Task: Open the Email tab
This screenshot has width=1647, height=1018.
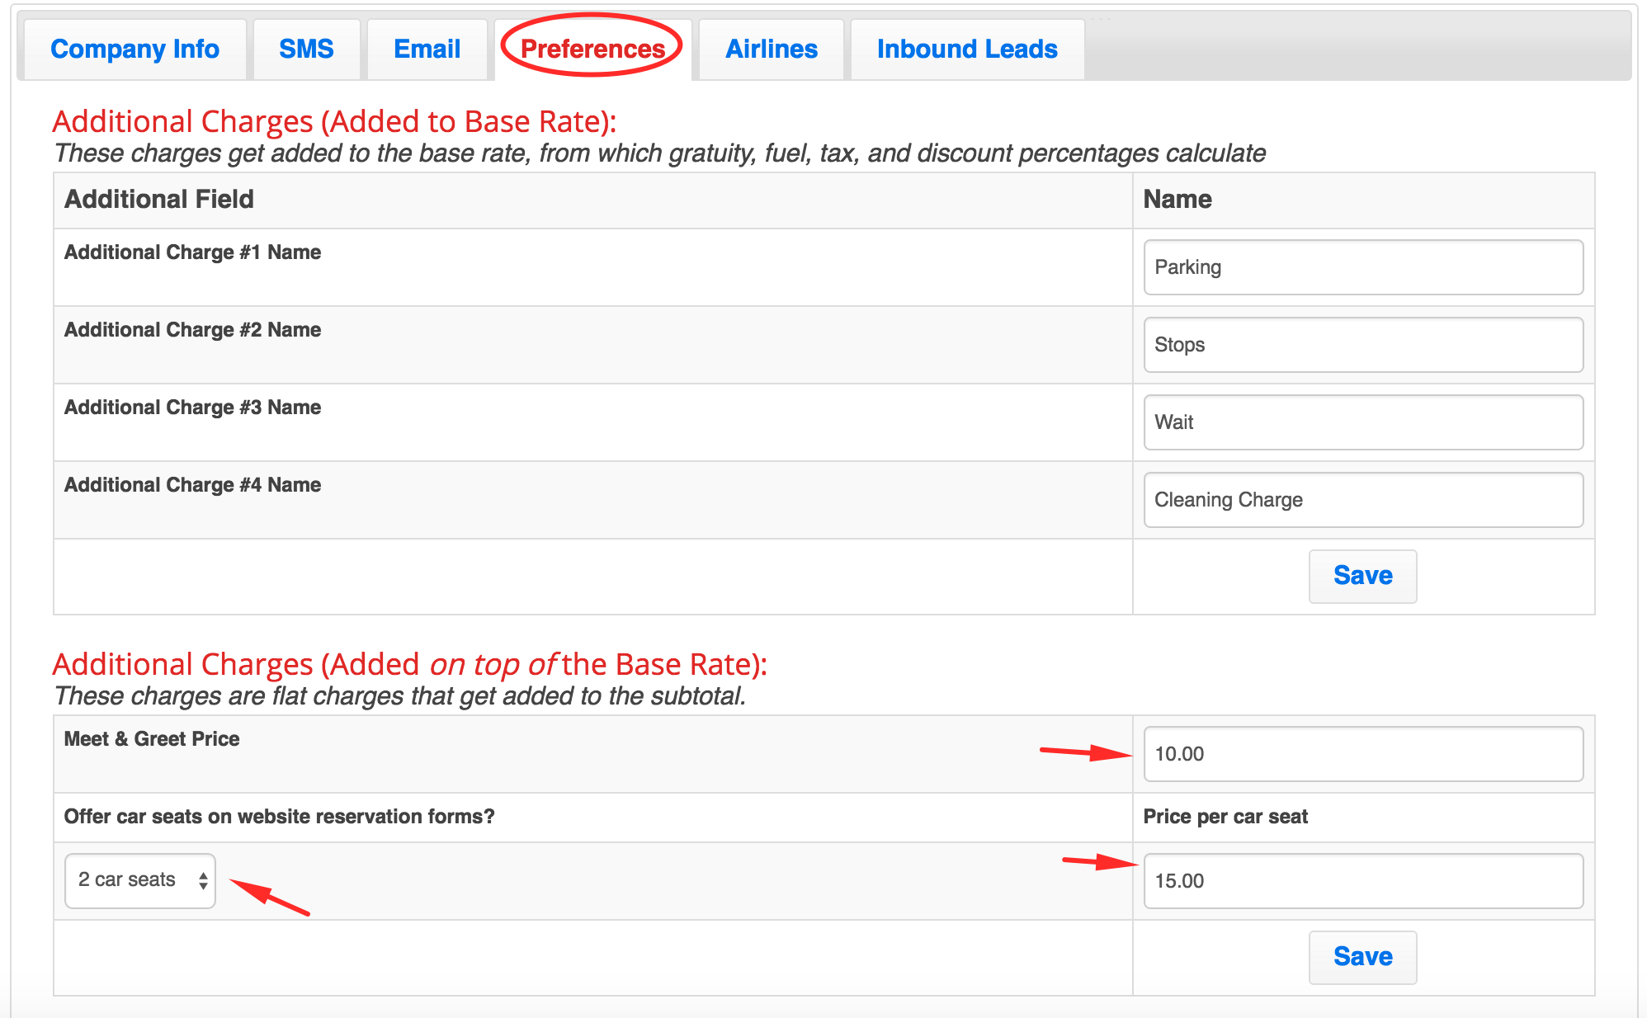Action: coord(427,49)
